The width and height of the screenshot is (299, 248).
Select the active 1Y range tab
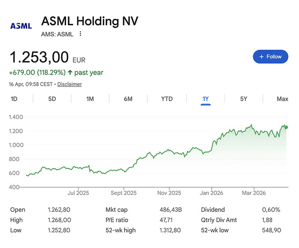[206, 99]
